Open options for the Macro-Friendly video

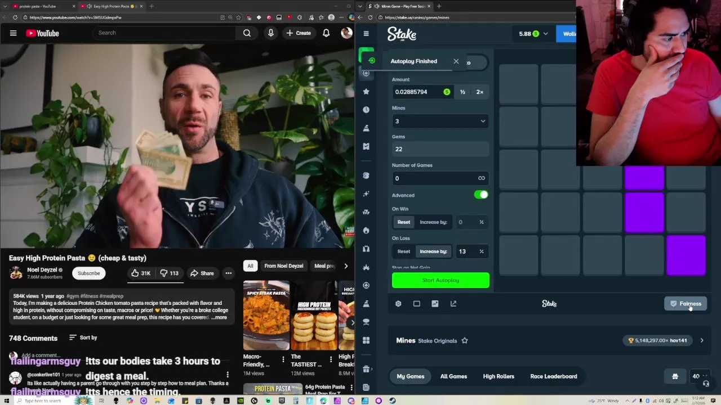283,359
